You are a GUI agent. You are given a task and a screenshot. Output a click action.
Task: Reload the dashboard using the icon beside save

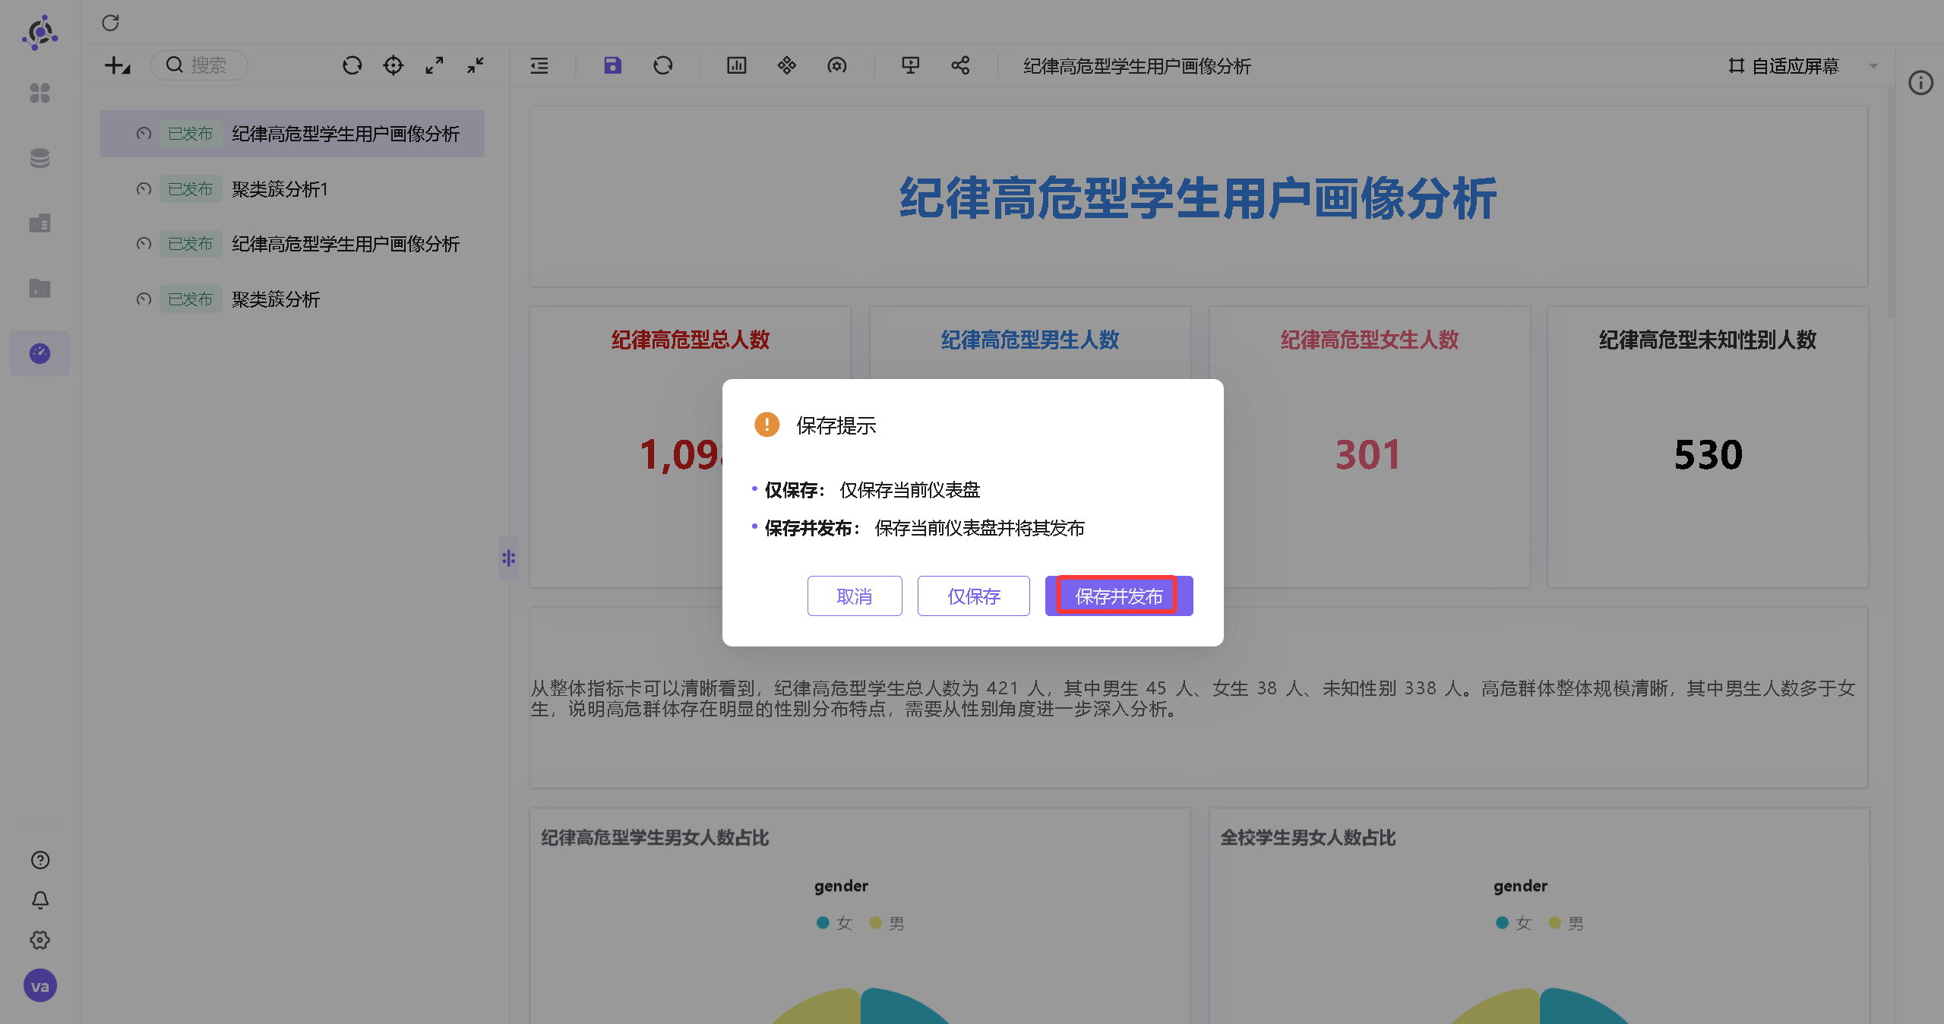(662, 65)
